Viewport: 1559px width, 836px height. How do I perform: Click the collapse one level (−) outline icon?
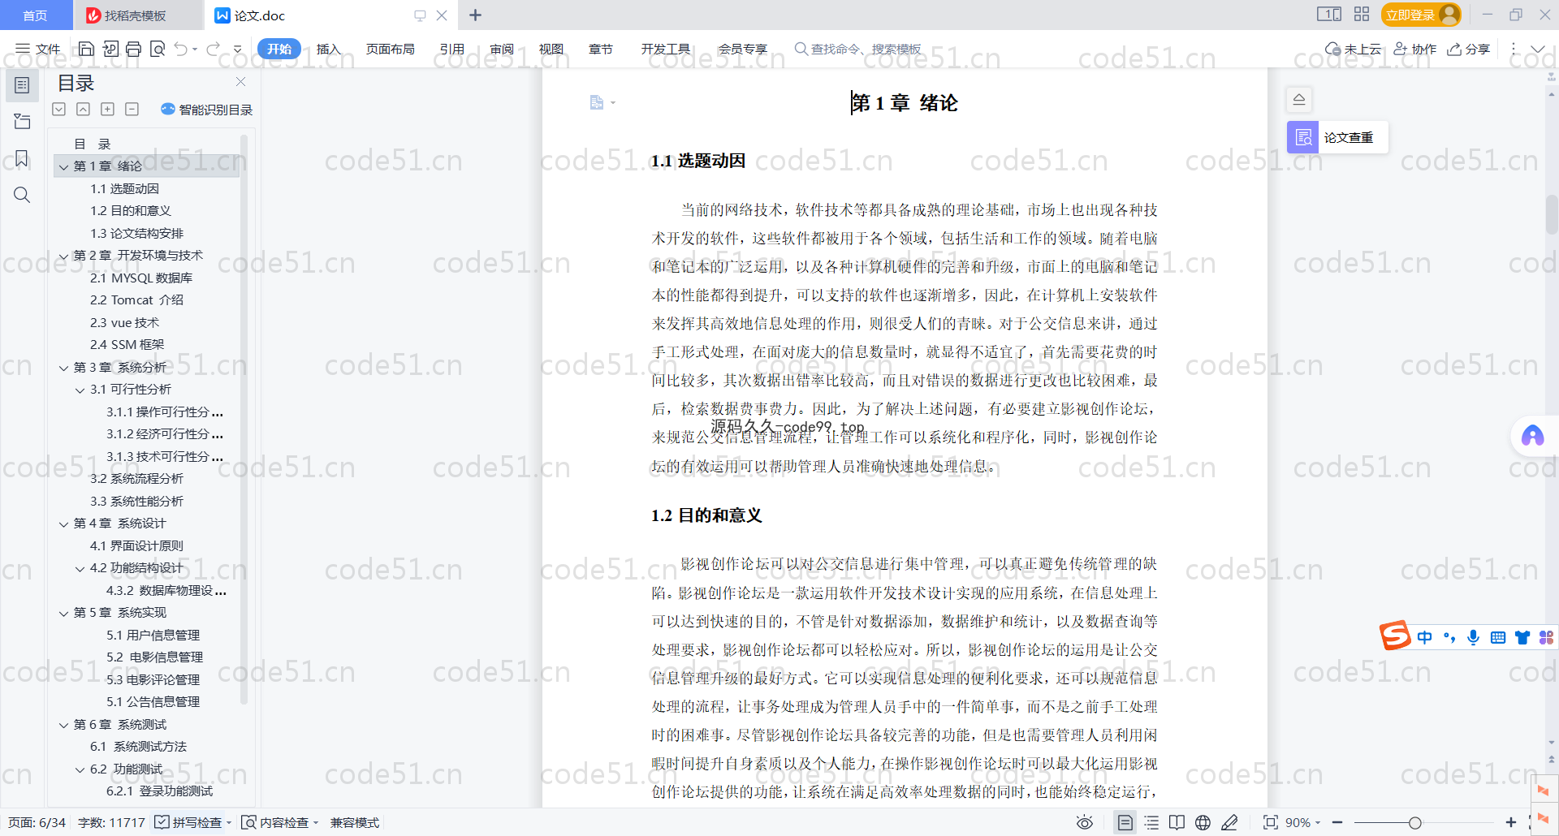coord(132,109)
